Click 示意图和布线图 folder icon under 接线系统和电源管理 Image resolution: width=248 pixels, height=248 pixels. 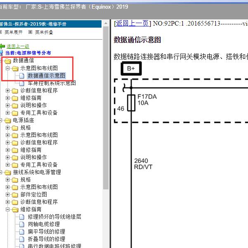point(15,187)
